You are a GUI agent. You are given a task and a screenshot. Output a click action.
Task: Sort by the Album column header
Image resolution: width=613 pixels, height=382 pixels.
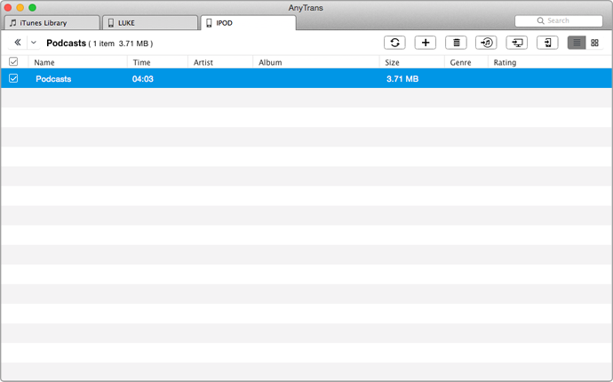[x=270, y=62]
